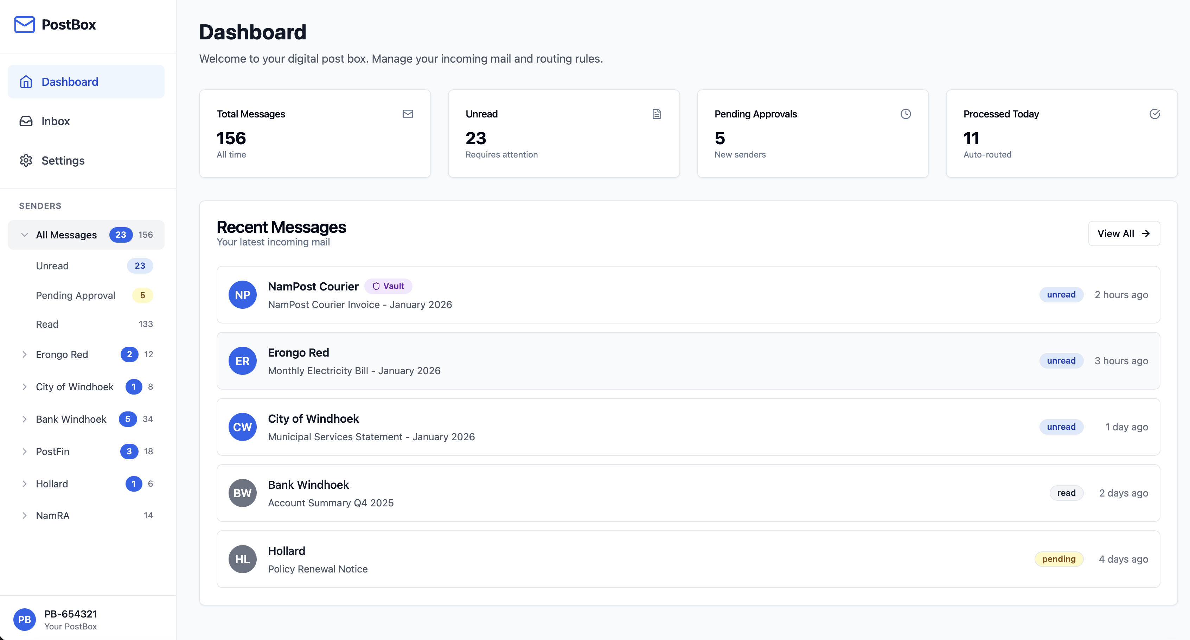
Task: Open Account Summary Q4 2025 message
Action: tap(688, 493)
